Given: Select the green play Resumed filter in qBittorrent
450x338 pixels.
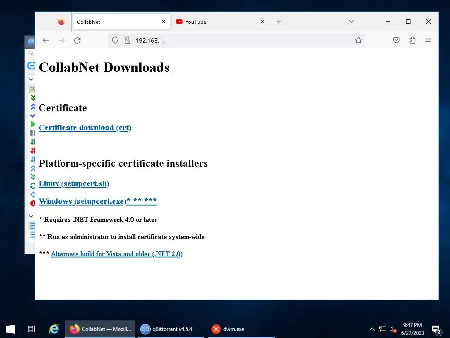Looking at the screenshot, I should [x=33, y=124].
